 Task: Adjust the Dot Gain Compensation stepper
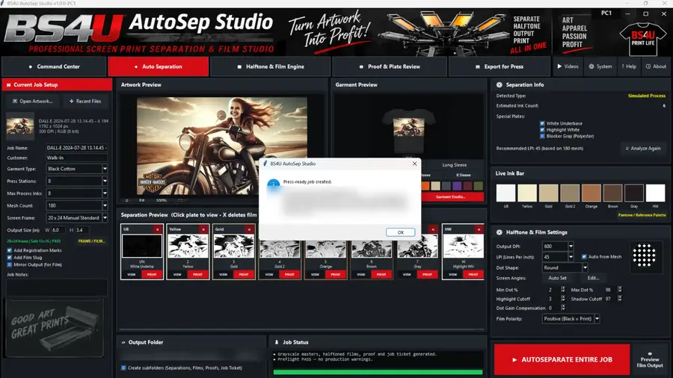tap(563, 308)
